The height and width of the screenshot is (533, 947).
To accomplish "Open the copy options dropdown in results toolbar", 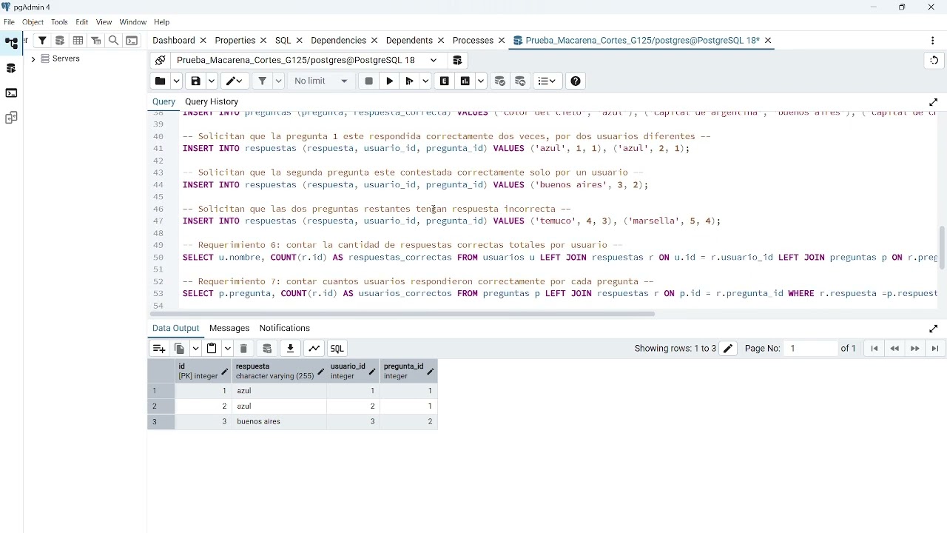I will [195, 349].
